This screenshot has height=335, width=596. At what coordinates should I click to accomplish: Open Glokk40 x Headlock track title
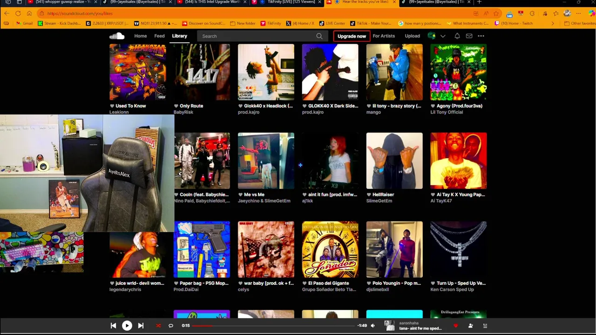click(x=268, y=106)
